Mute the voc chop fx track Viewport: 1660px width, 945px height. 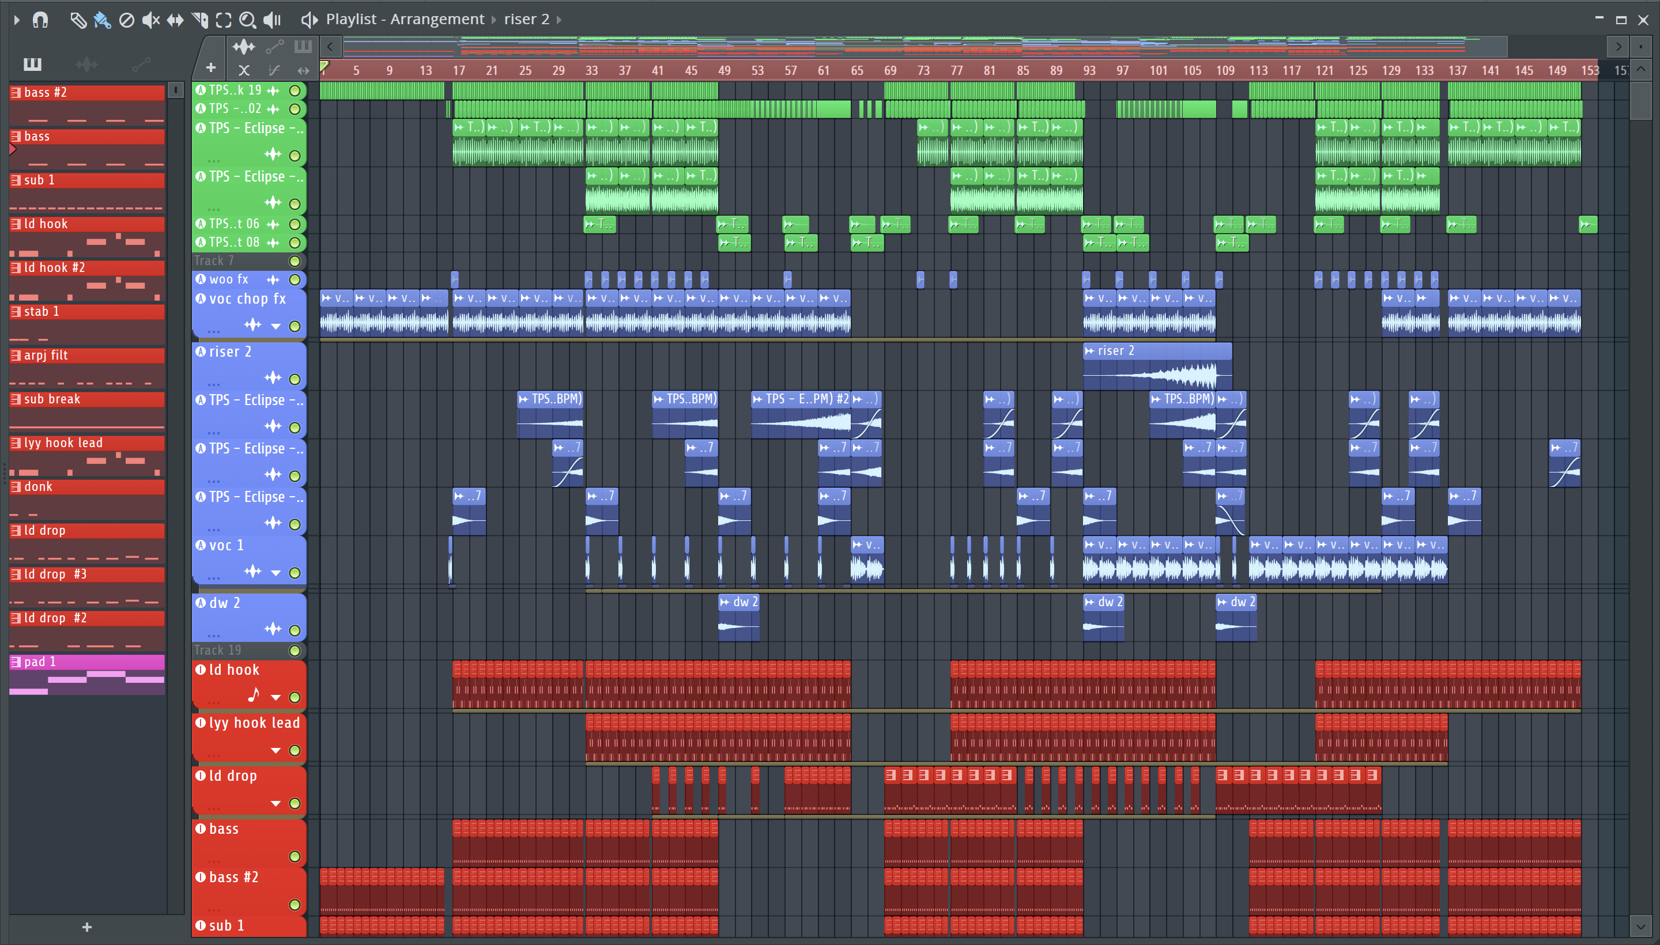[295, 327]
